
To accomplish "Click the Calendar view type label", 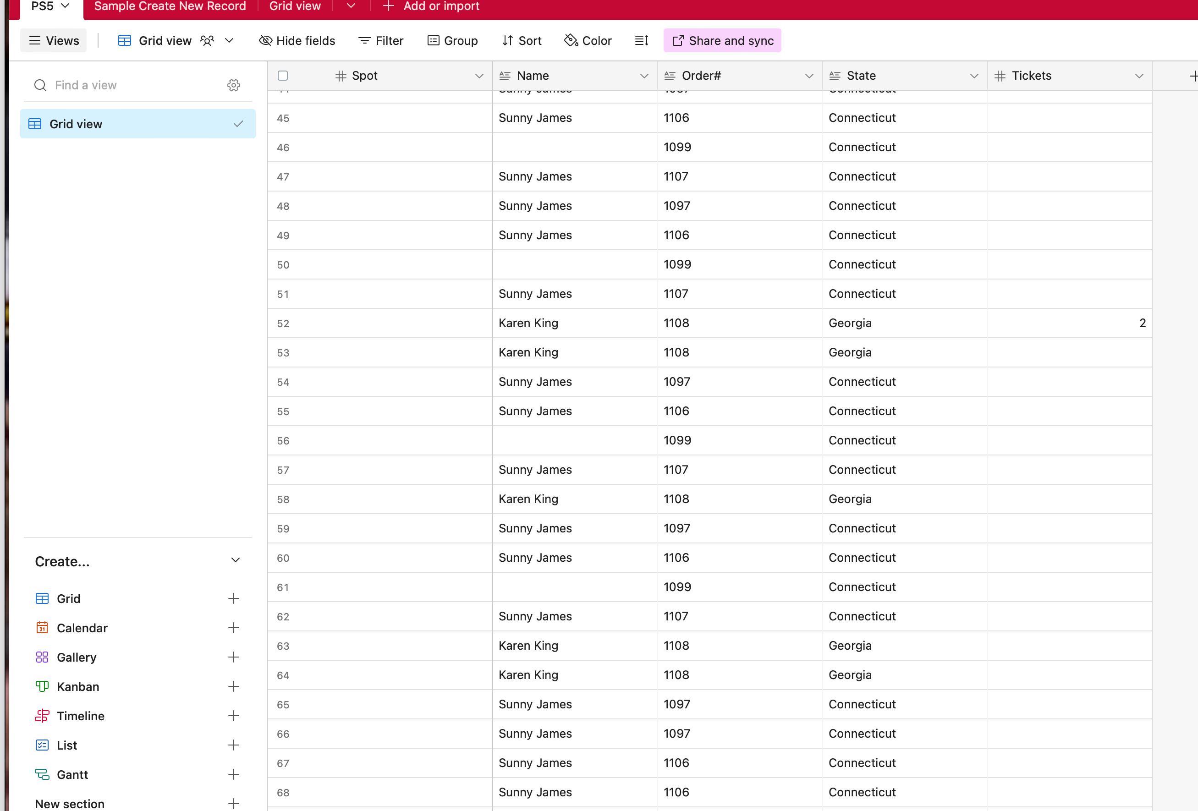I will click(x=82, y=628).
